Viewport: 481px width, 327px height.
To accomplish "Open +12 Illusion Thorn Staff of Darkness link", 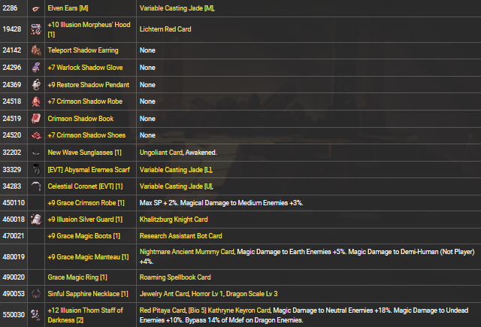I will tap(85, 315).
